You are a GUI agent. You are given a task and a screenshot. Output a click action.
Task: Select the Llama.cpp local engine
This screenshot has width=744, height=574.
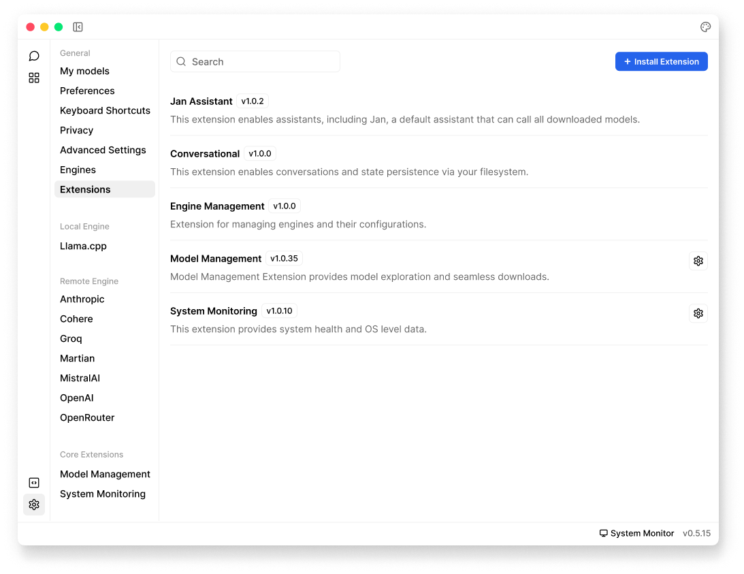[83, 246]
